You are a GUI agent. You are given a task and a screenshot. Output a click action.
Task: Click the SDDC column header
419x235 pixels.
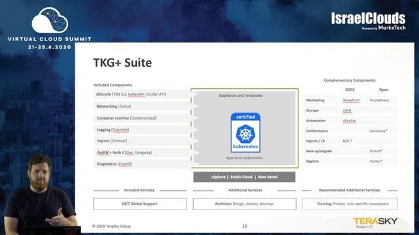coord(350,89)
